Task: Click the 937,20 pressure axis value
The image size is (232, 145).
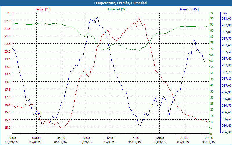Action: click(226, 72)
